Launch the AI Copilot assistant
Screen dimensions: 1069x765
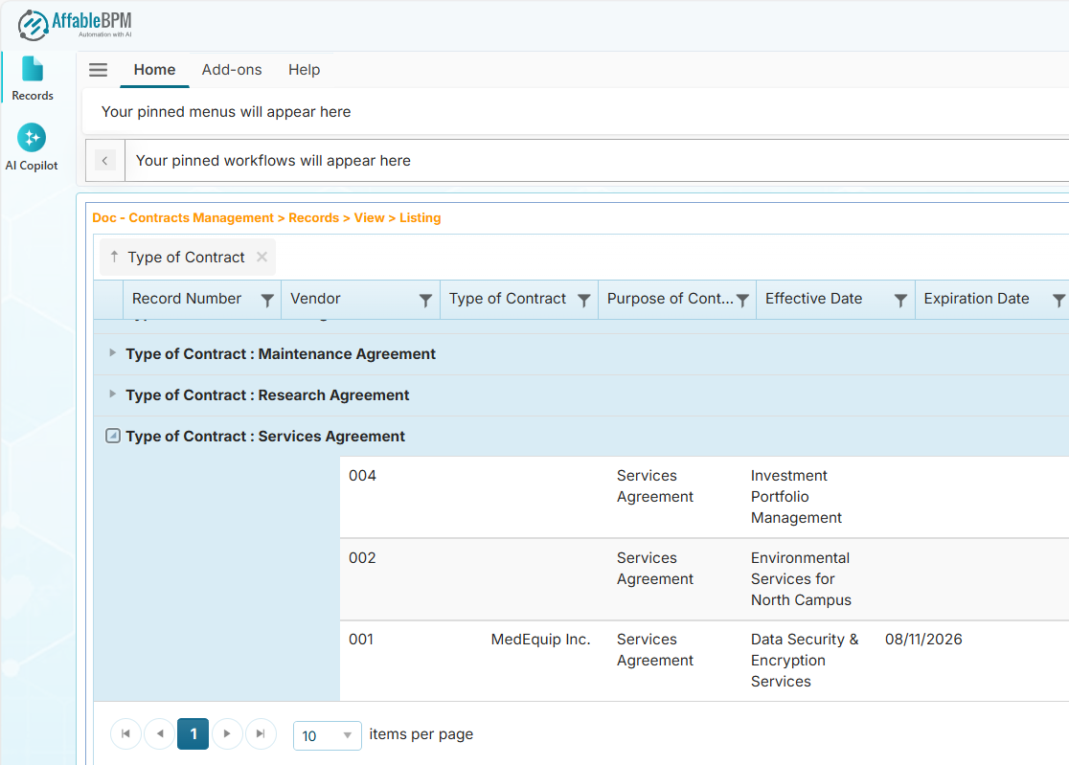click(32, 146)
